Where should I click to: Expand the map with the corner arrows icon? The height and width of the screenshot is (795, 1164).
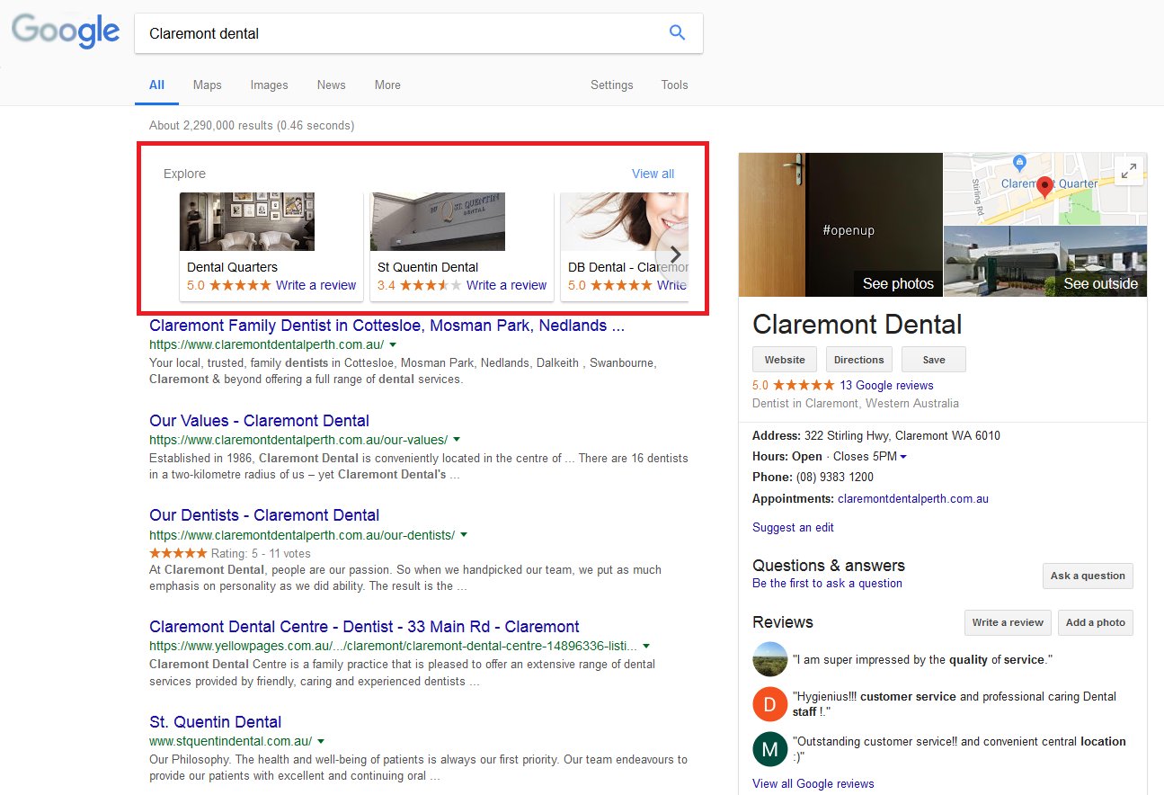(1127, 171)
